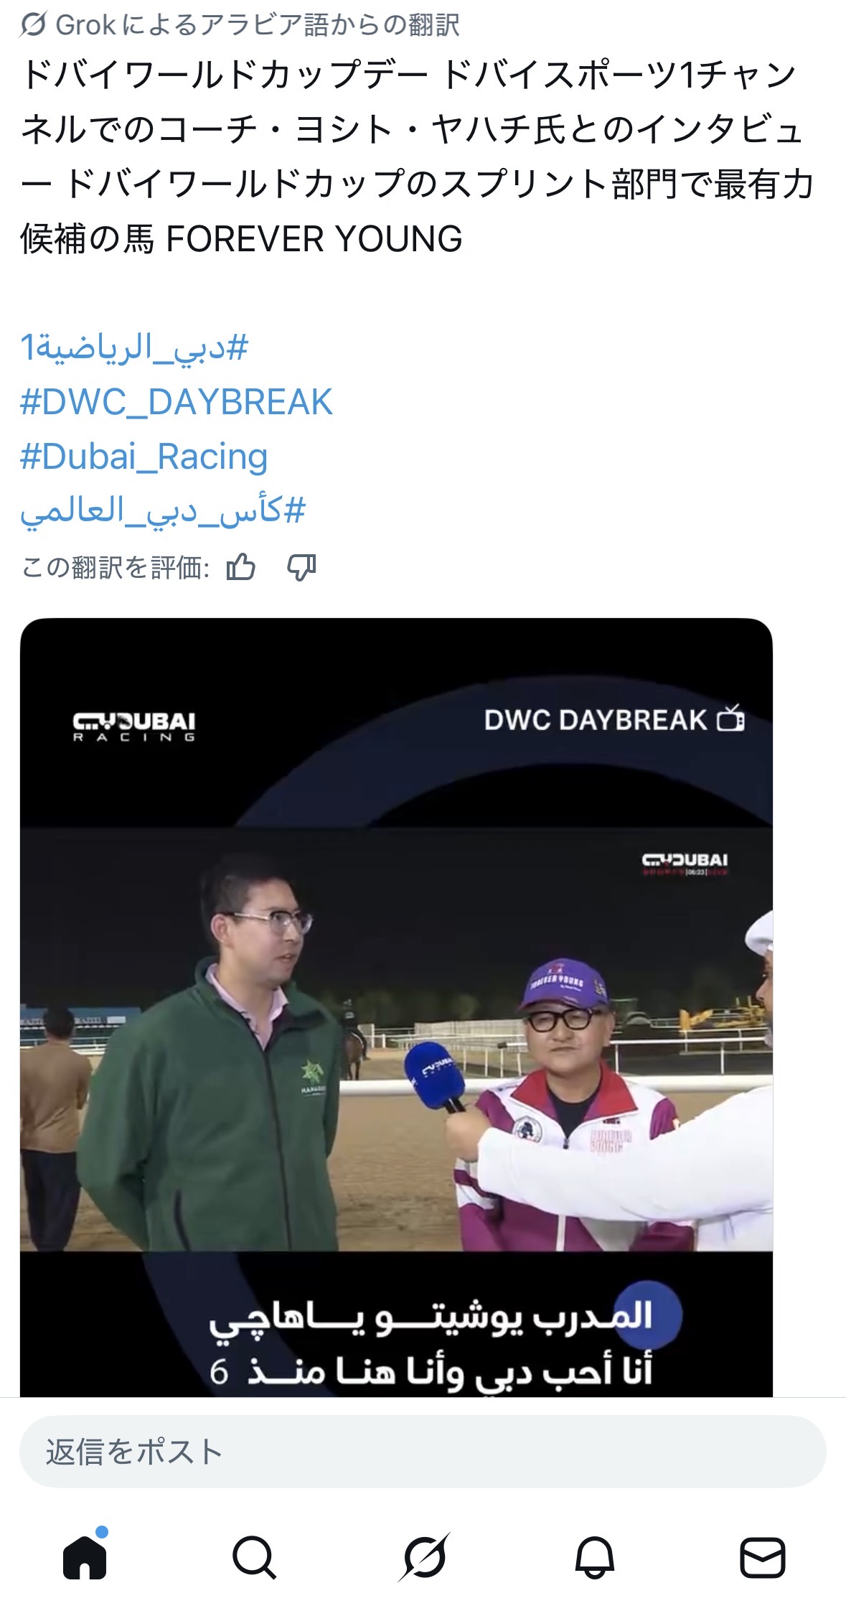This screenshot has height=1611, width=846.
Task: Tap the Grokによるアラビア語からの翻訳 label
Action: [x=257, y=25]
